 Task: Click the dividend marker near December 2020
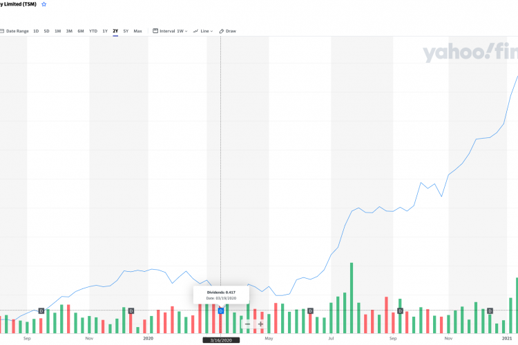(490, 311)
